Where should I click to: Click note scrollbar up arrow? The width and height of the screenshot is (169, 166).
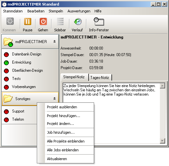(162, 86)
